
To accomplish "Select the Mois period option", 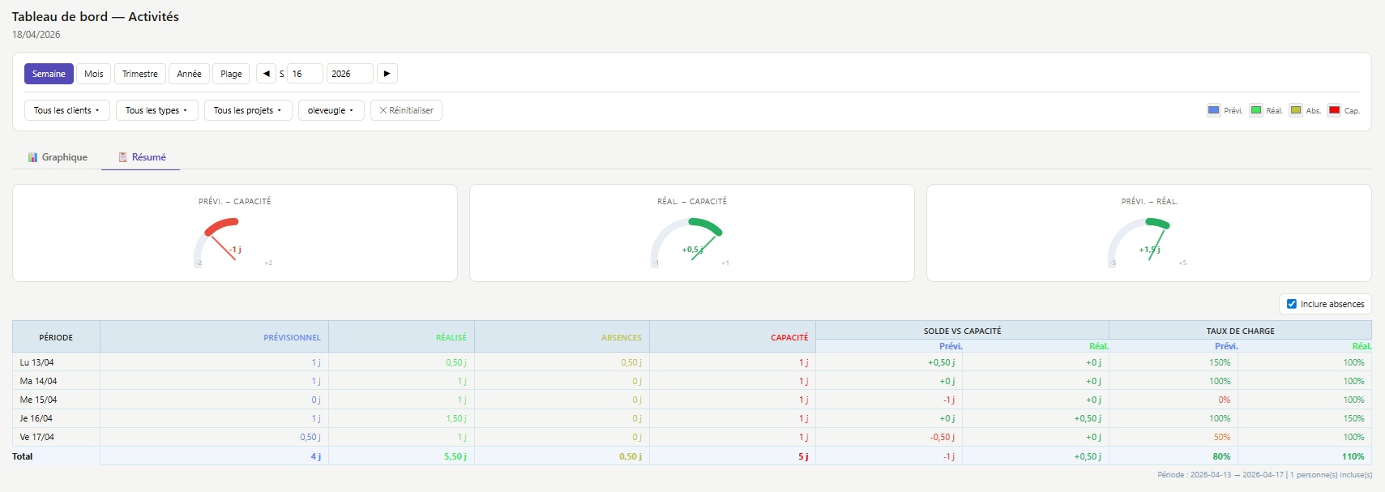I will tap(94, 74).
